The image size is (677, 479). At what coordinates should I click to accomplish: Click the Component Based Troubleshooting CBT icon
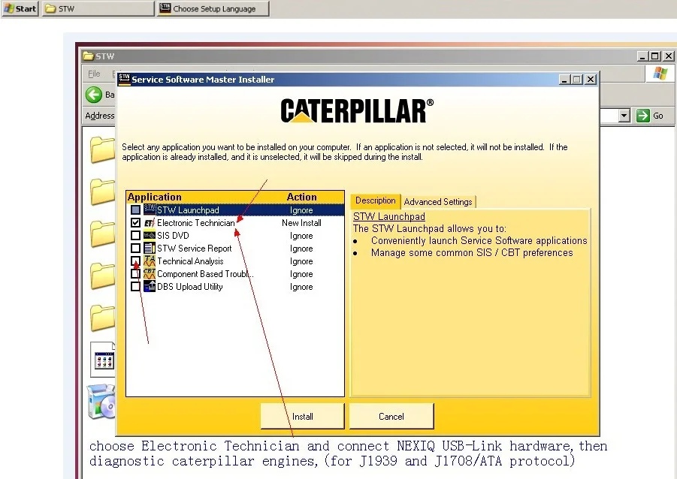(150, 273)
